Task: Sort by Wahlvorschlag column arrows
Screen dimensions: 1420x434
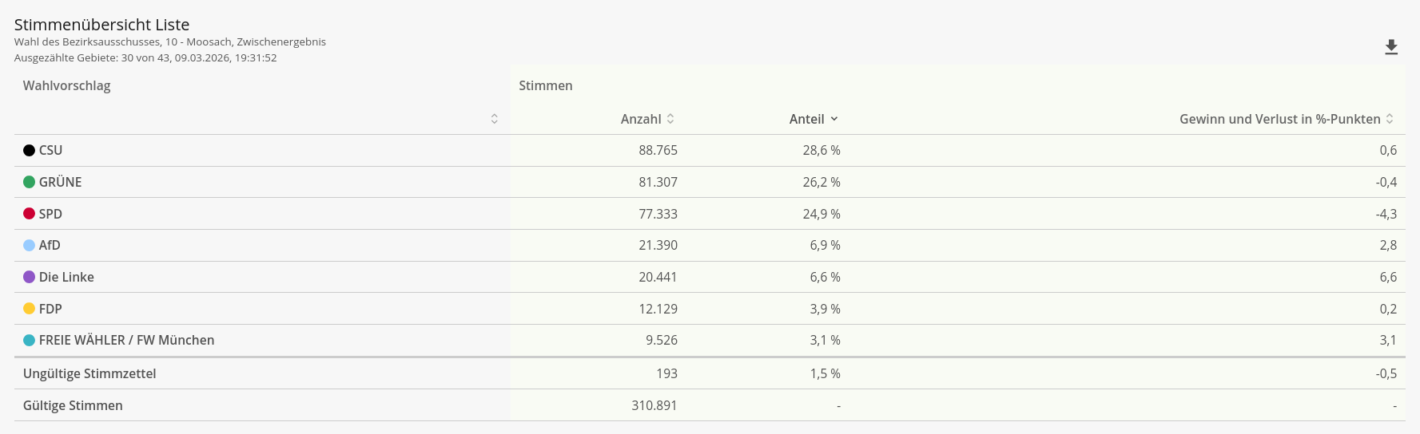Action: pos(495,119)
